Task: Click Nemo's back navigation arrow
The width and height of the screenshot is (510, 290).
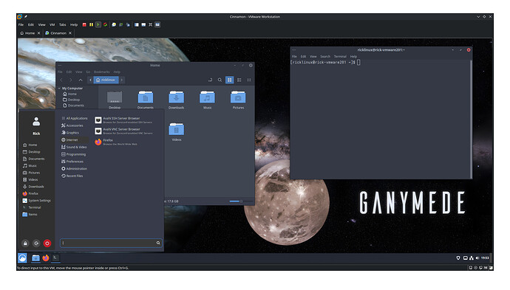Action: click(x=61, y=80)
